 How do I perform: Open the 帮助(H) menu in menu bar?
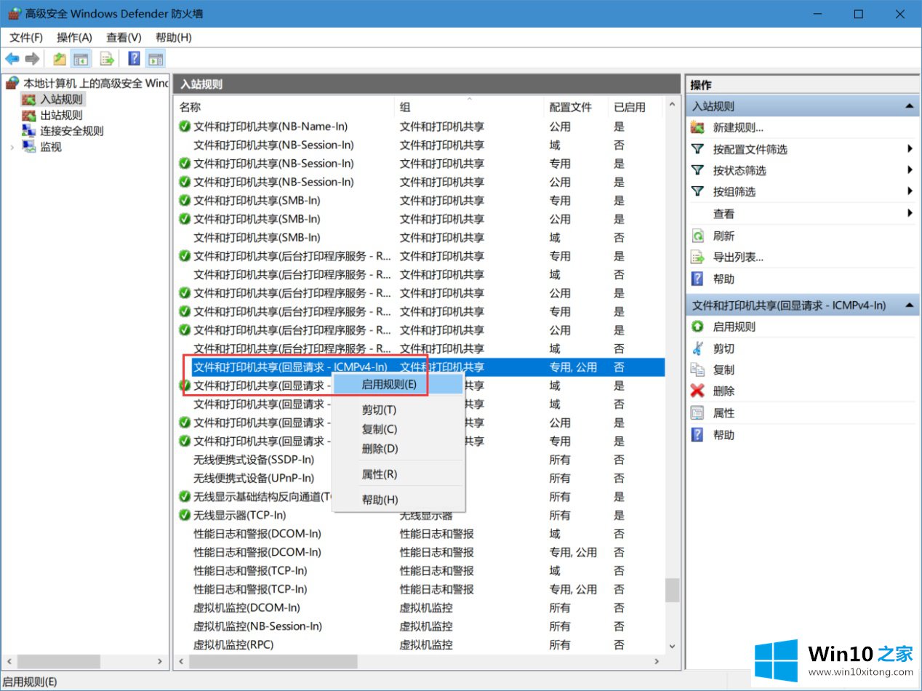pyautogui.click(x=174, y=37)
